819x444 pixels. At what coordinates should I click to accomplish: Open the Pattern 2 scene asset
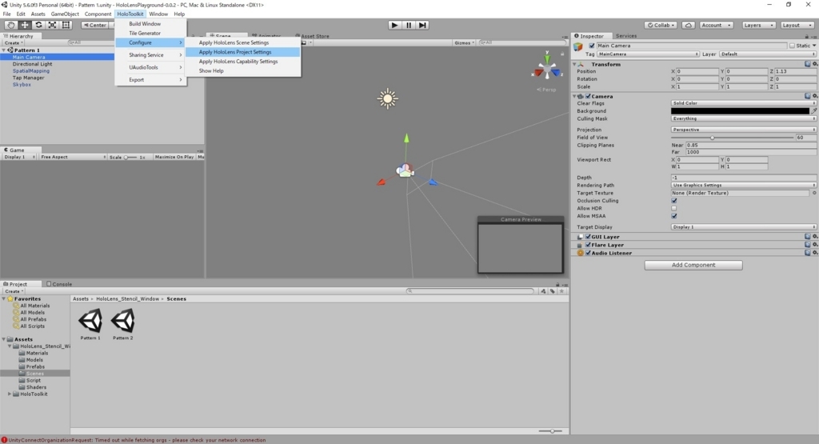tap(123, 324)
